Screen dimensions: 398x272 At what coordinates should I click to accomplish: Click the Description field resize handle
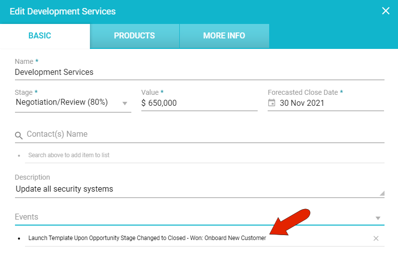pos(382,193)
